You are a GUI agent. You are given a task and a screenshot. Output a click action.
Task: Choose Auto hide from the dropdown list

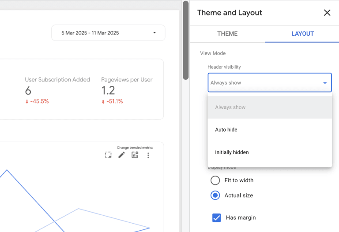click(226, 130)
